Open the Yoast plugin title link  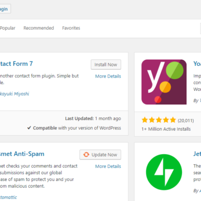pyautogui.click(x=197, y=64)
